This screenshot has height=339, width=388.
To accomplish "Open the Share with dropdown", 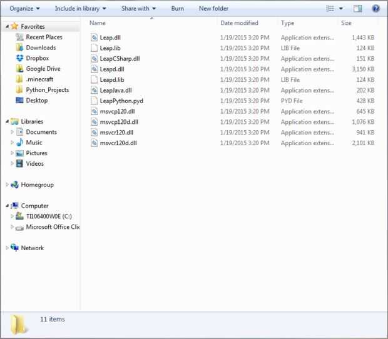I will [x=138, y=8].
